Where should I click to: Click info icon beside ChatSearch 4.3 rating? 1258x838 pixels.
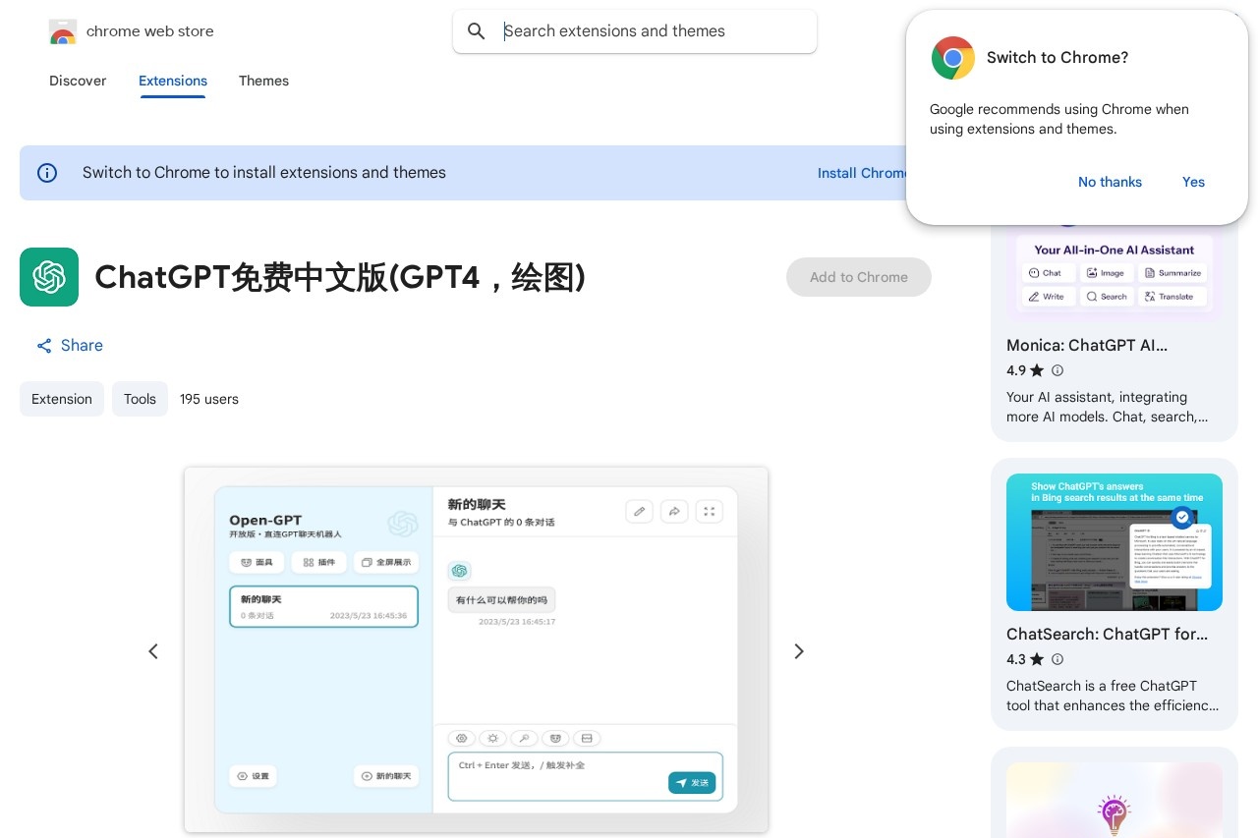1058,659
